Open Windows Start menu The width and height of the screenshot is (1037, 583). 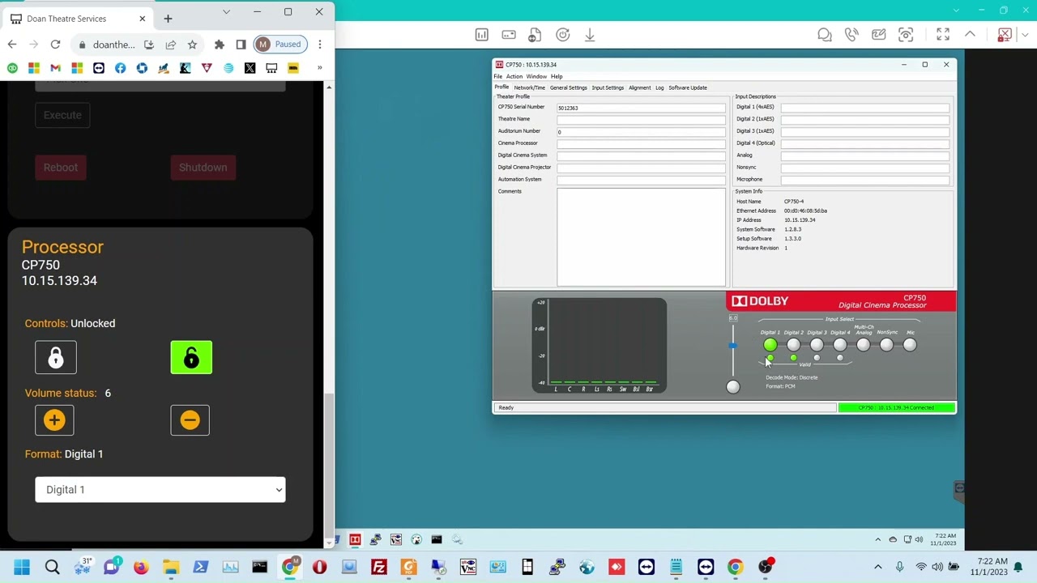(x=22, y=567)
